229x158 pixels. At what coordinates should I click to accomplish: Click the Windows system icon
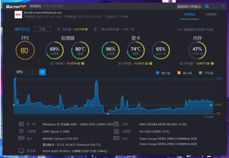pos(21,124)
